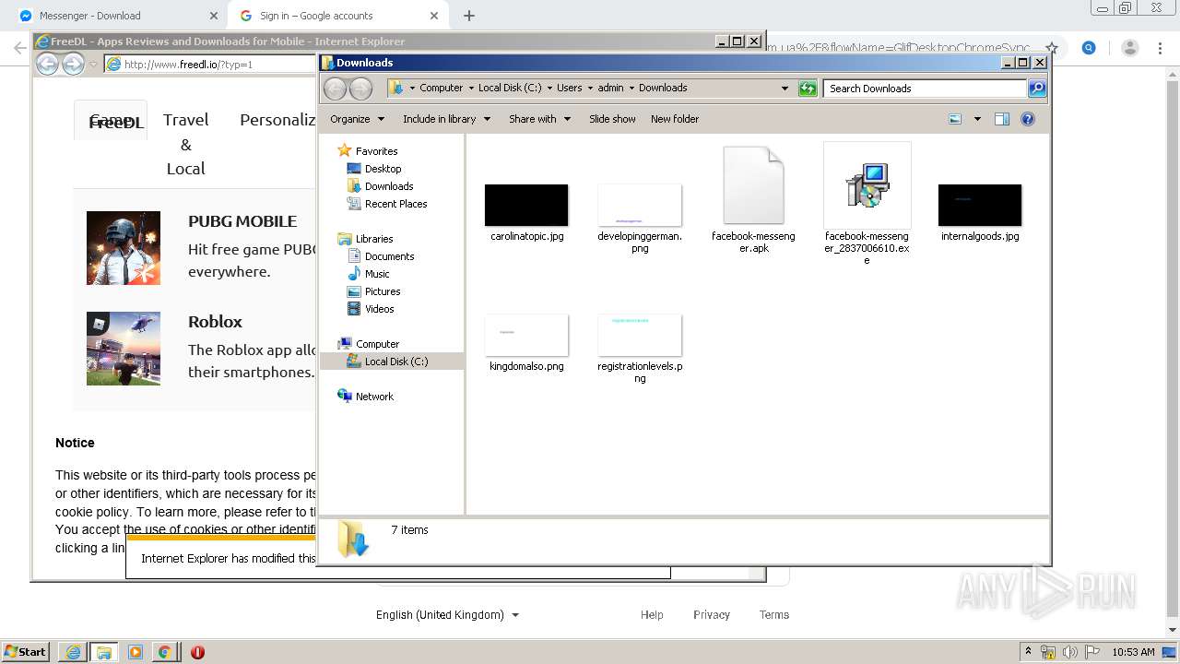
Task: Open the Organize dropdown menu
Action: pyautogui.click(x=357, y=119)
